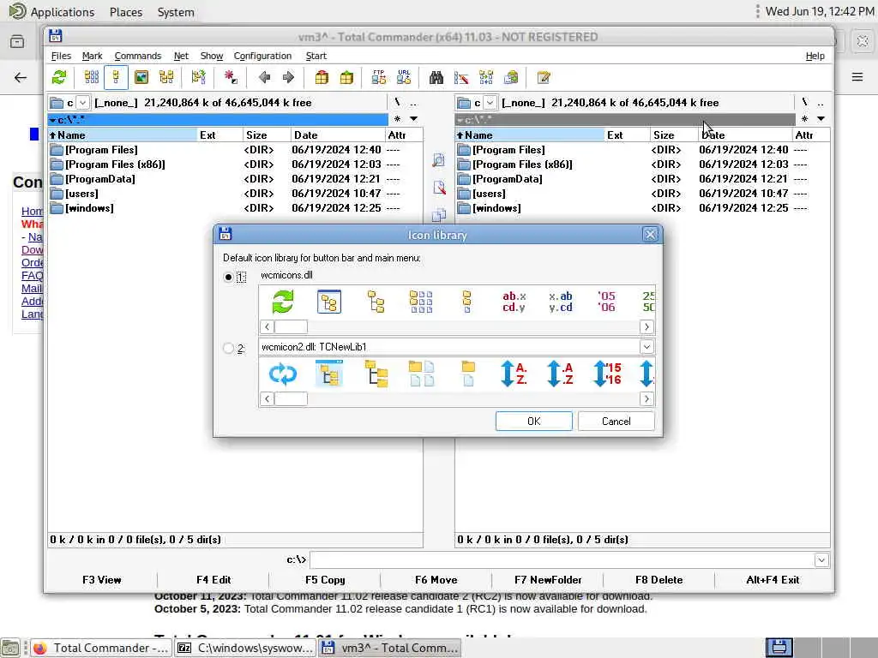Open the Commands menu
Image resolution: width=878 pixels, height=658 pixels.
coord(138,56)
